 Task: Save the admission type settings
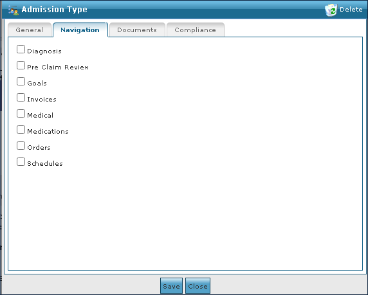click(171, 286)
